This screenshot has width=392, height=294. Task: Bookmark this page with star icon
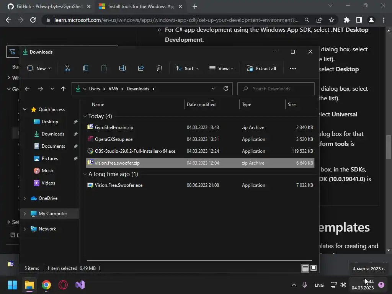point(332,20)
